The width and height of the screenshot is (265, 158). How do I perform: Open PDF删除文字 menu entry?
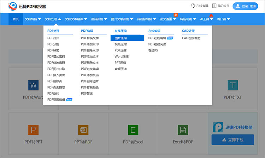tap(90, 63)
